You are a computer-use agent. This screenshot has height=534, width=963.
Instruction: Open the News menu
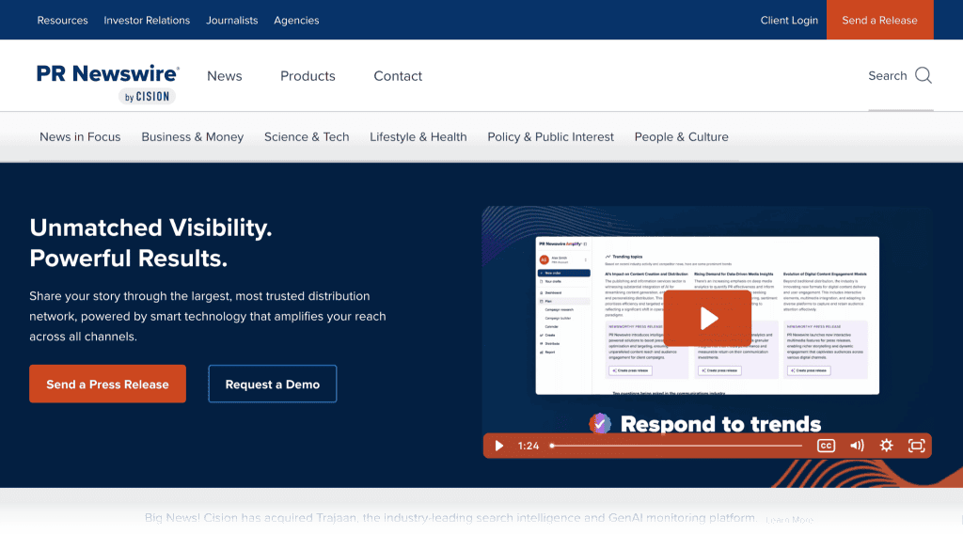tap(225, 76)
